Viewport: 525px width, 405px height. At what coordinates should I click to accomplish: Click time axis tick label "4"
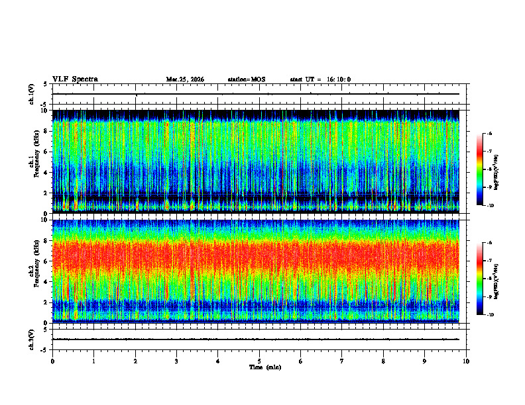[218, 361]
